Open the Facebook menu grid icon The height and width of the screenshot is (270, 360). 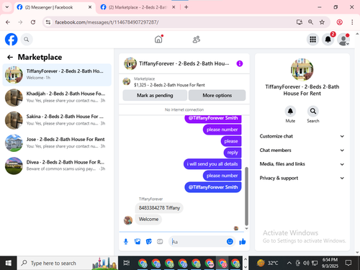tap(312, 40)
